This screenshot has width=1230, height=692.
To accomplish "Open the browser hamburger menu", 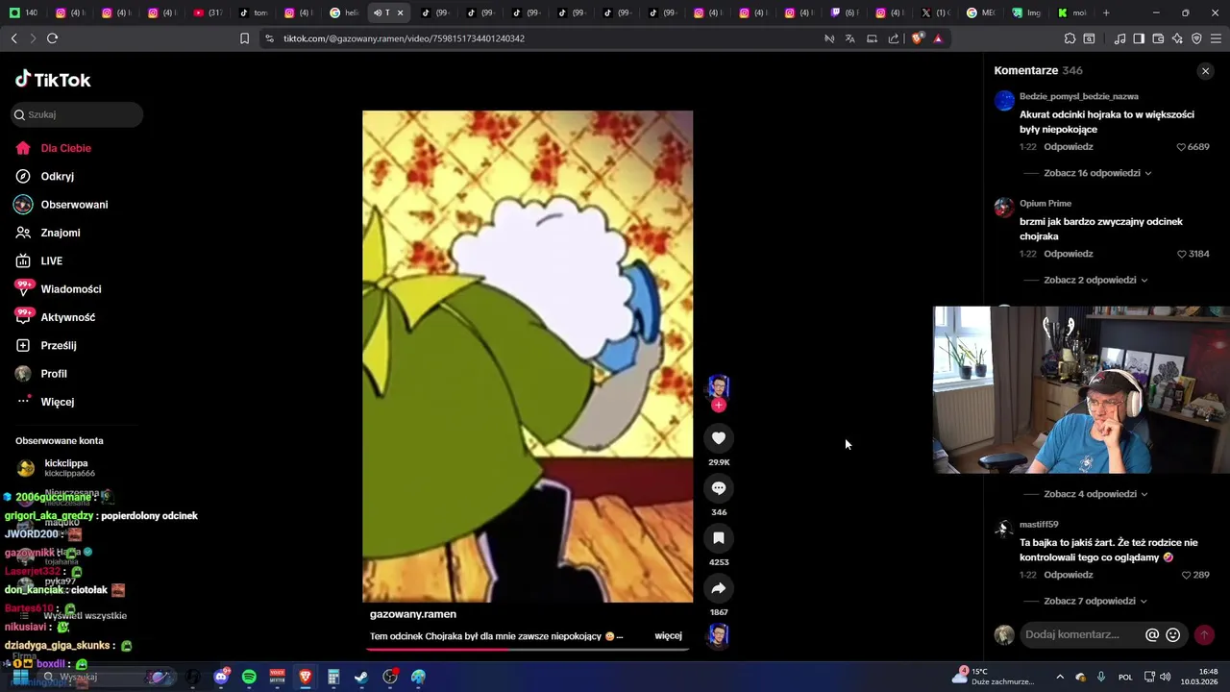I will click(x=1216, y=38).
